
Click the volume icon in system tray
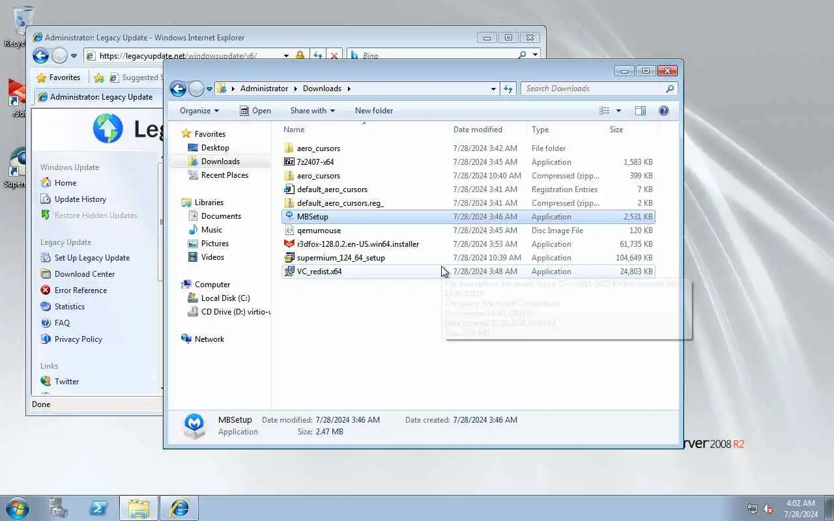pos(769,509)
